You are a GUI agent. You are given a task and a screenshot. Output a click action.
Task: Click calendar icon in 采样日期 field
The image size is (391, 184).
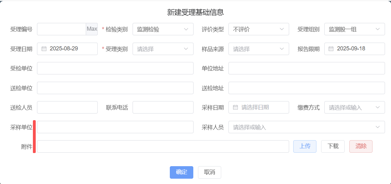coord(236,107)
